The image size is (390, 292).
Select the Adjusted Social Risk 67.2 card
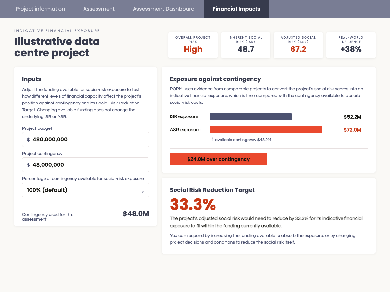coord(298,45)
